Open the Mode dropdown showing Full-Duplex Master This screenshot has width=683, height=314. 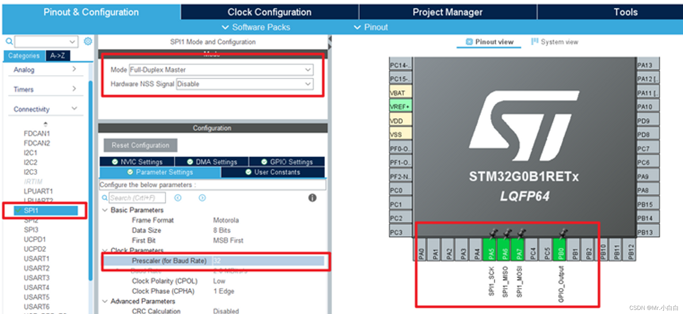tap(221, 70)
